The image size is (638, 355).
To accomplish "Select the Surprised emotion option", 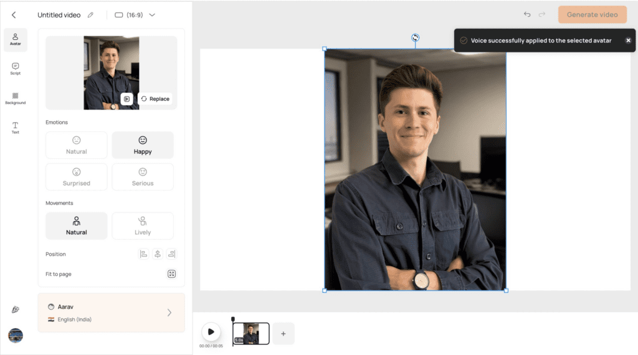I will click(77, 177).
